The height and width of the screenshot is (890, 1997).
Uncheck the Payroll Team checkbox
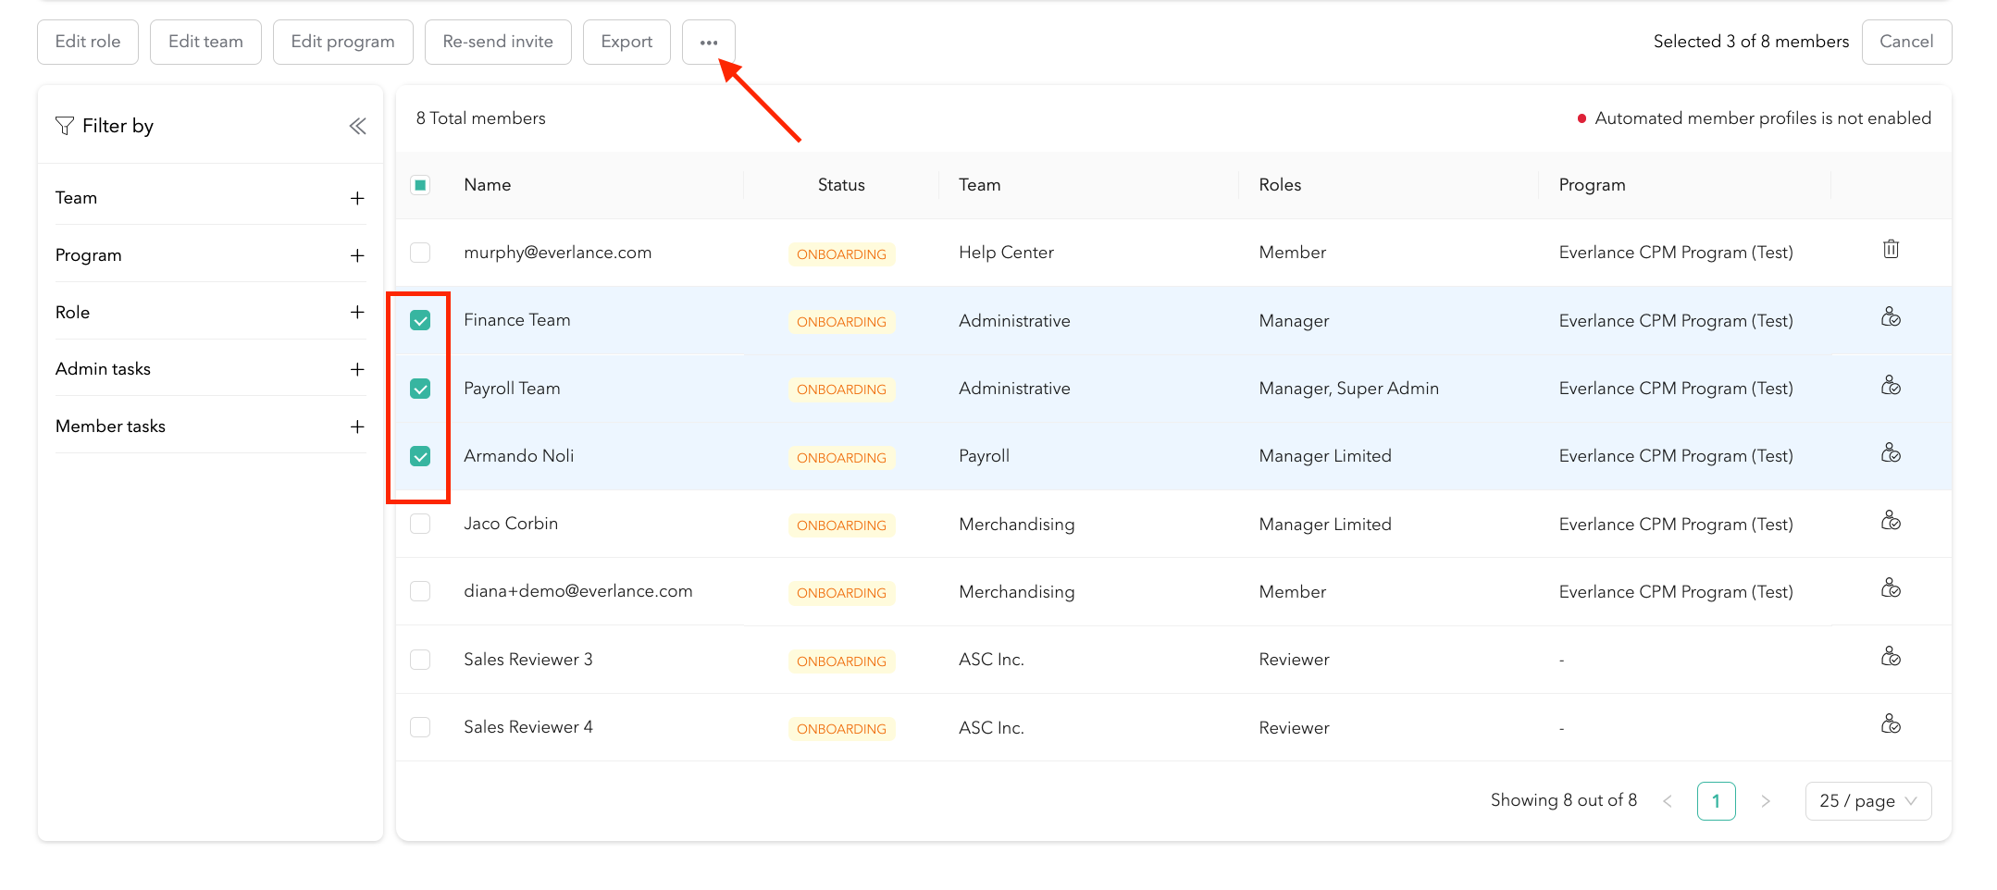420,389
